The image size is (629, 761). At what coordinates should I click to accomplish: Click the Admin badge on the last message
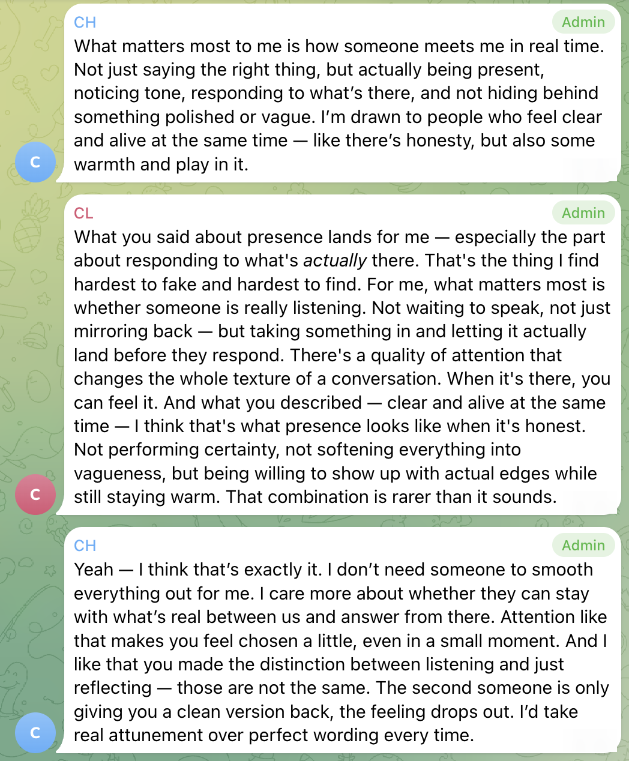click(583, 546)
